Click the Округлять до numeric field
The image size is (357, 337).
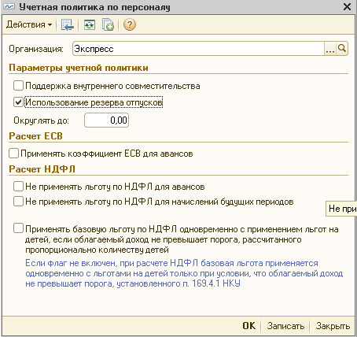click(106, 120)
